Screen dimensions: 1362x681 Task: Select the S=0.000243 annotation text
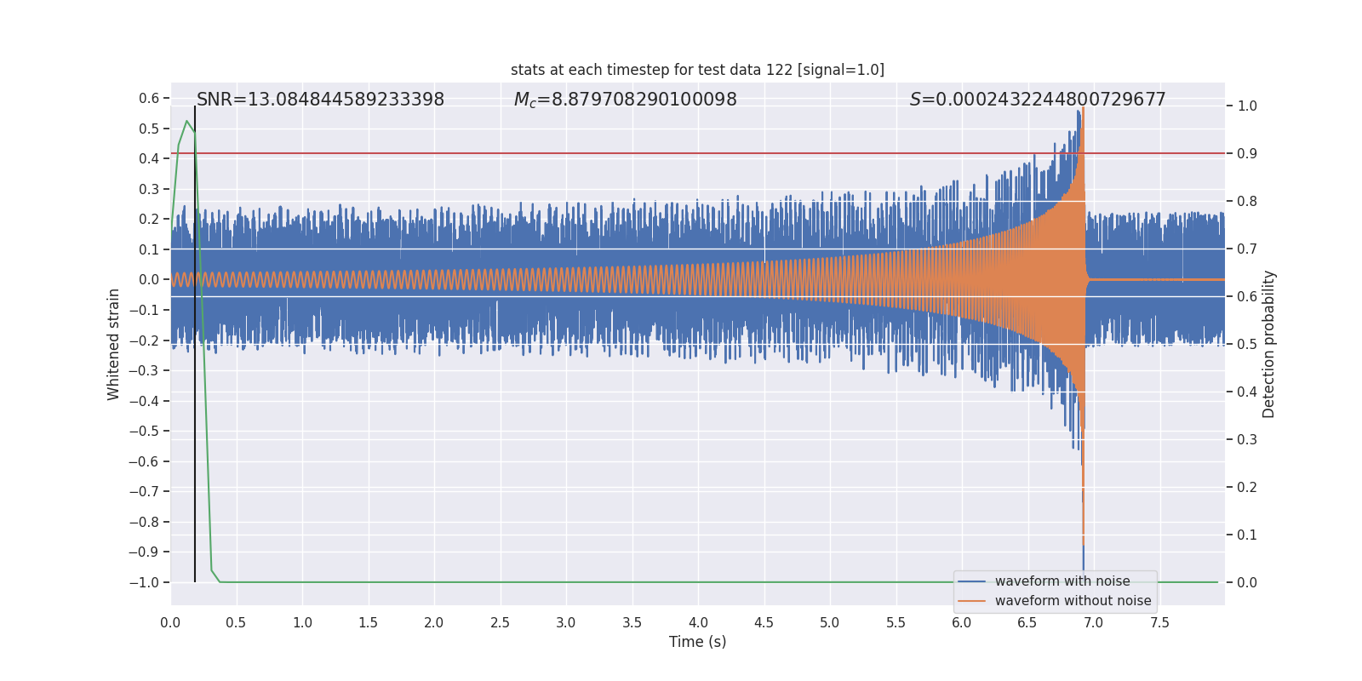[x=1038, y=100]
